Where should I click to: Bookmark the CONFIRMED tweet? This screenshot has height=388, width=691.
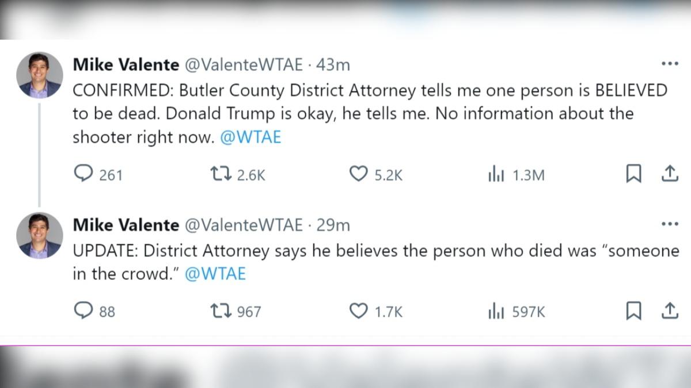click(x=633, y=174)
